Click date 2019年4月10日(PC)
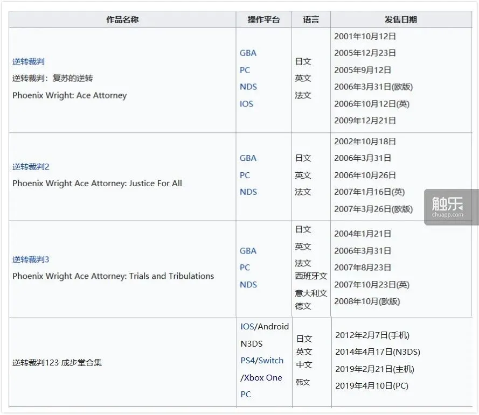 coord(372,386)
